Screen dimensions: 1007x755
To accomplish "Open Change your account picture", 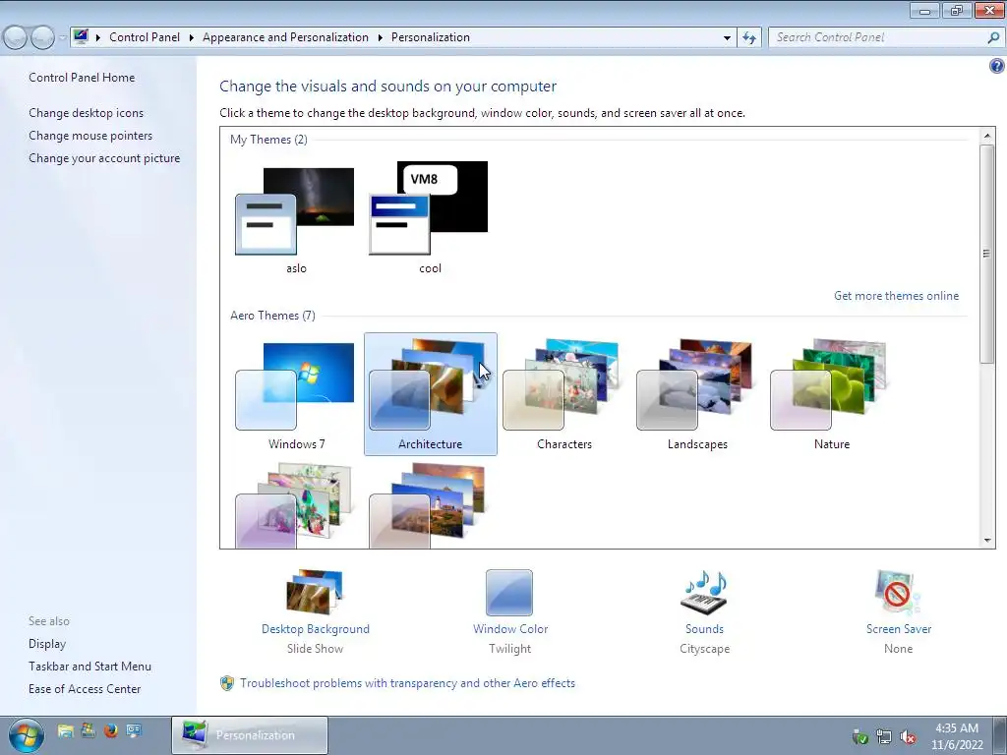I will 104,158.
